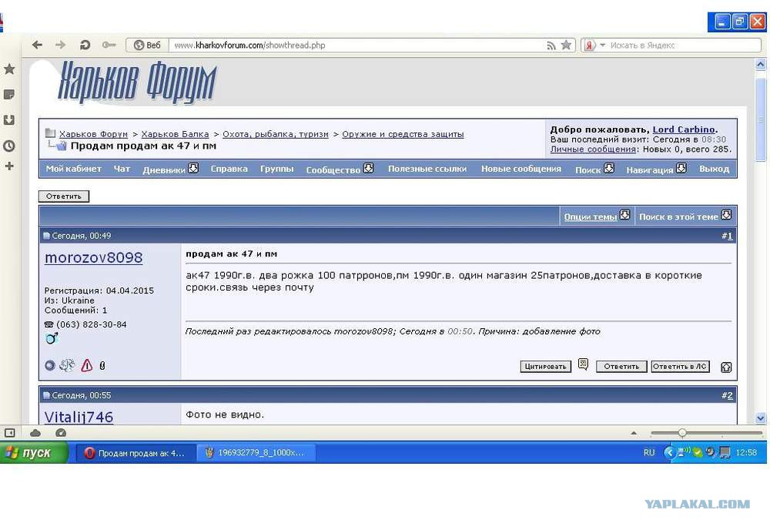
Task: Click the top Ответить button
Action: pyautogui.click(x=64, y=196)
